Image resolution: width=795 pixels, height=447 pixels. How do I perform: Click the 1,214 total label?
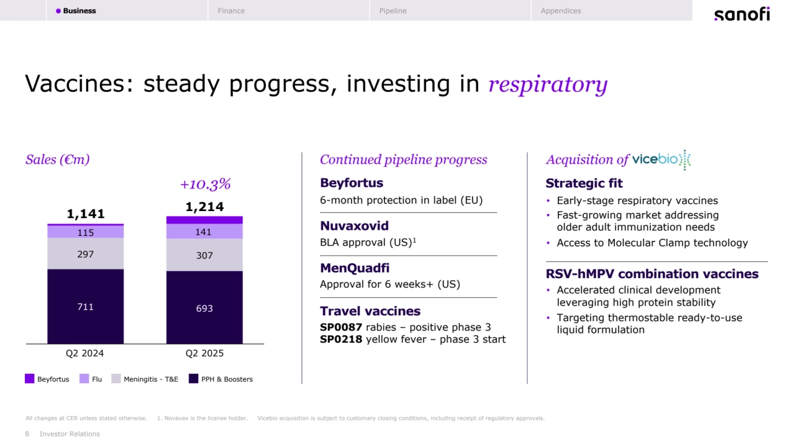(204, 207)
